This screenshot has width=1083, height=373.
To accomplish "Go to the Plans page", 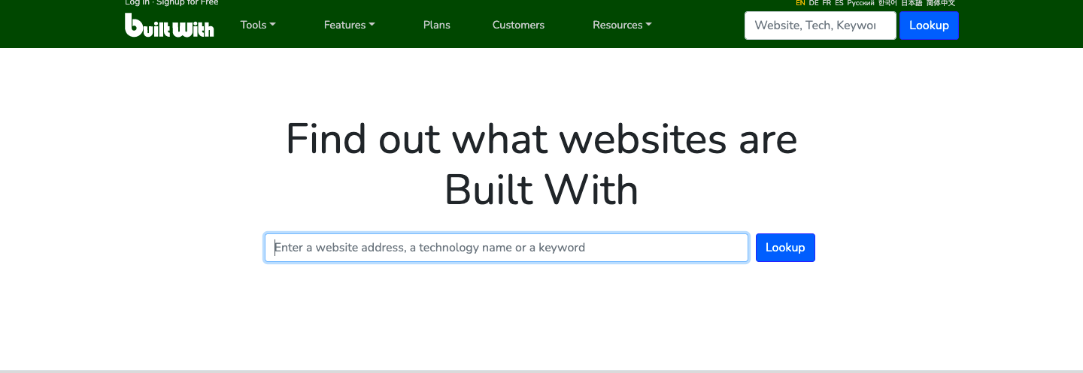I will 436,25.
